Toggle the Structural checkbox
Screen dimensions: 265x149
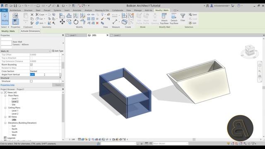pyautogui.click(x=31, y=81)
